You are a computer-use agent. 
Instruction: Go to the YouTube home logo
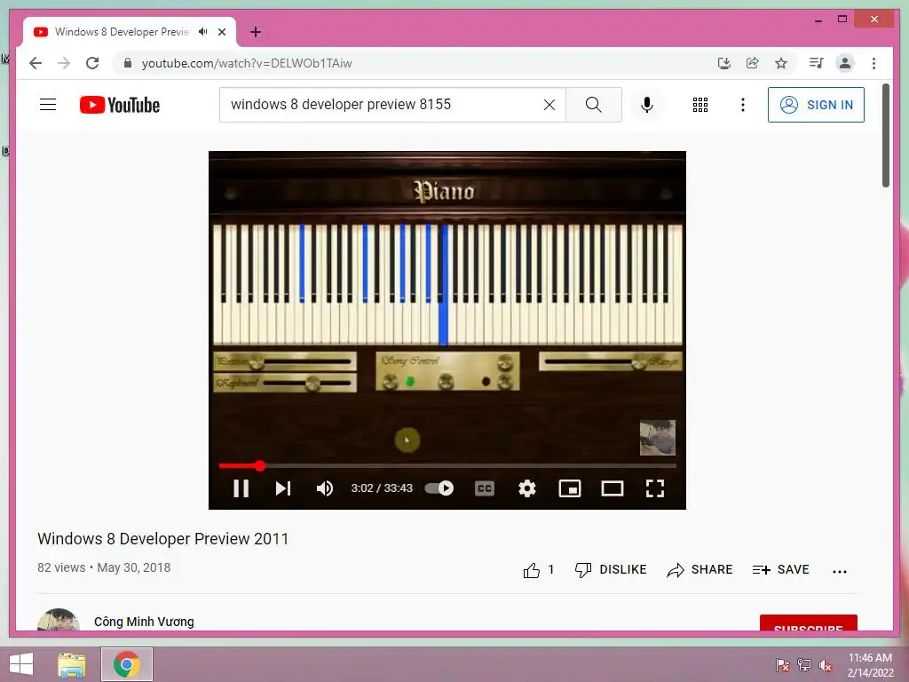[x=120, y=105]
